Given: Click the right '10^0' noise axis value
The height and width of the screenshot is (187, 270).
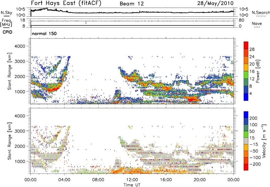Looking at the screenshot, I should point(243,15).
